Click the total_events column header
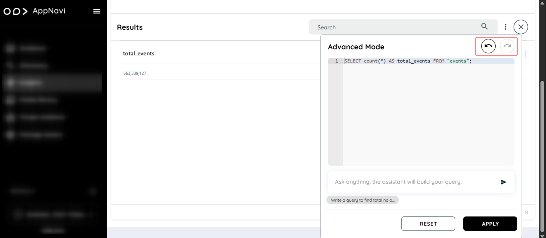546x238 pixels. click(x=139, y=53)
